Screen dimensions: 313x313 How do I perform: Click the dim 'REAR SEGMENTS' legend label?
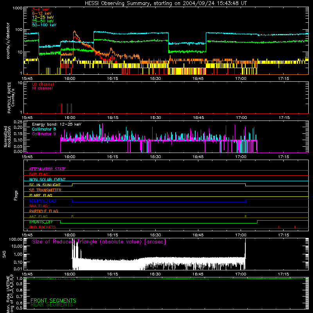click(x=52, y=305)
